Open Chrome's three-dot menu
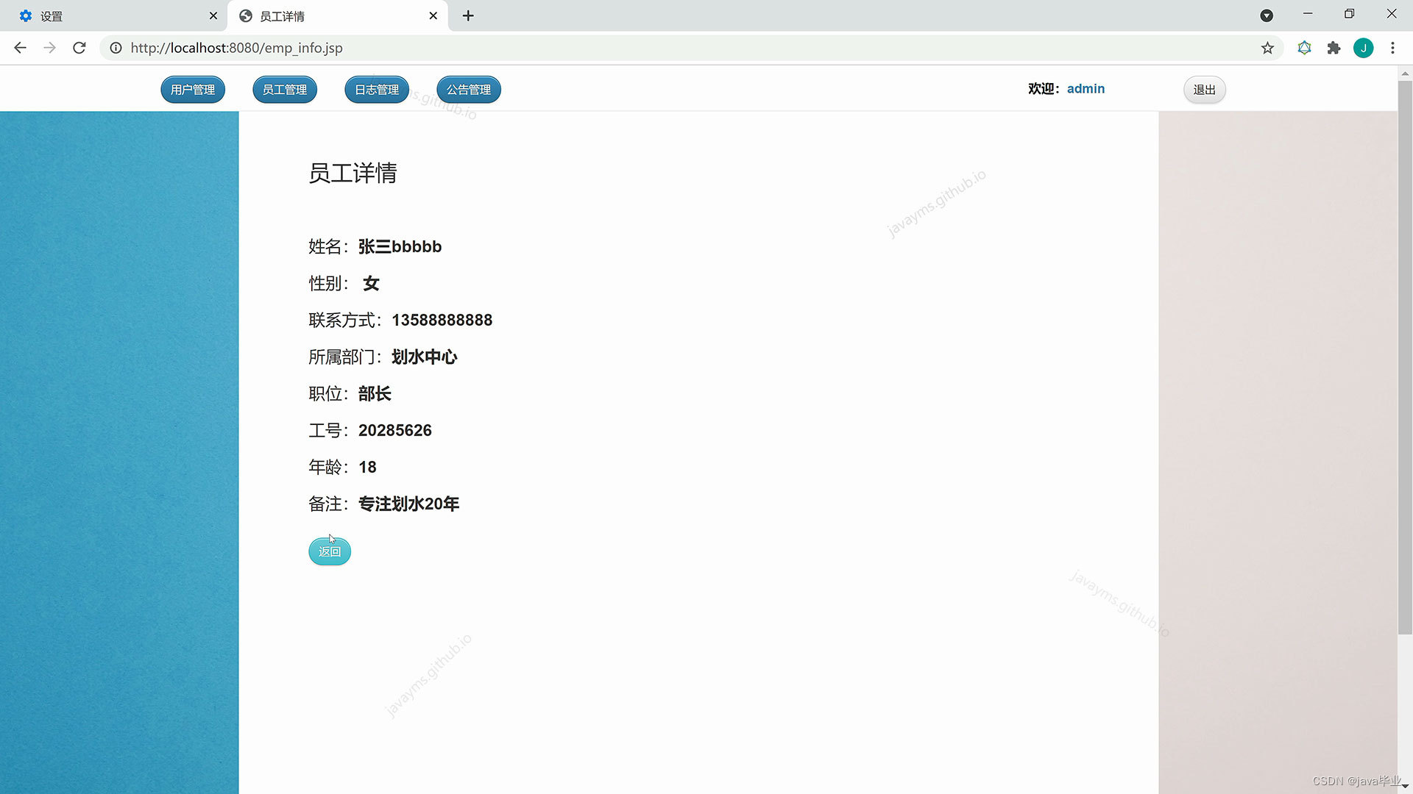The height and width of the screenshot is (794, 1413). tap(1392, 48)
